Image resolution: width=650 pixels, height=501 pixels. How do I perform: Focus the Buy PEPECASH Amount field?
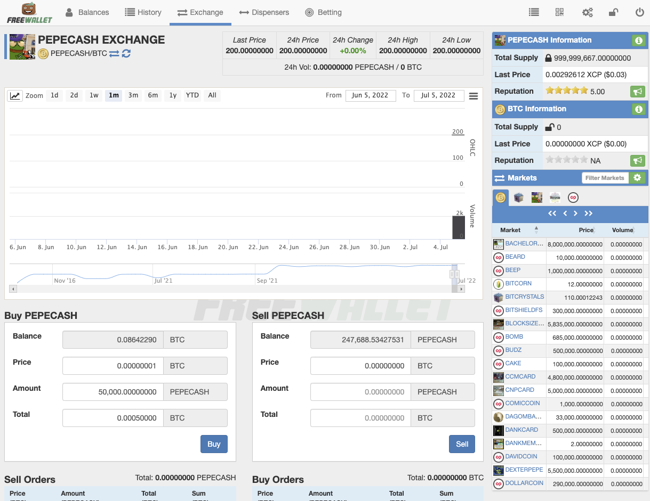coord(113,392)
